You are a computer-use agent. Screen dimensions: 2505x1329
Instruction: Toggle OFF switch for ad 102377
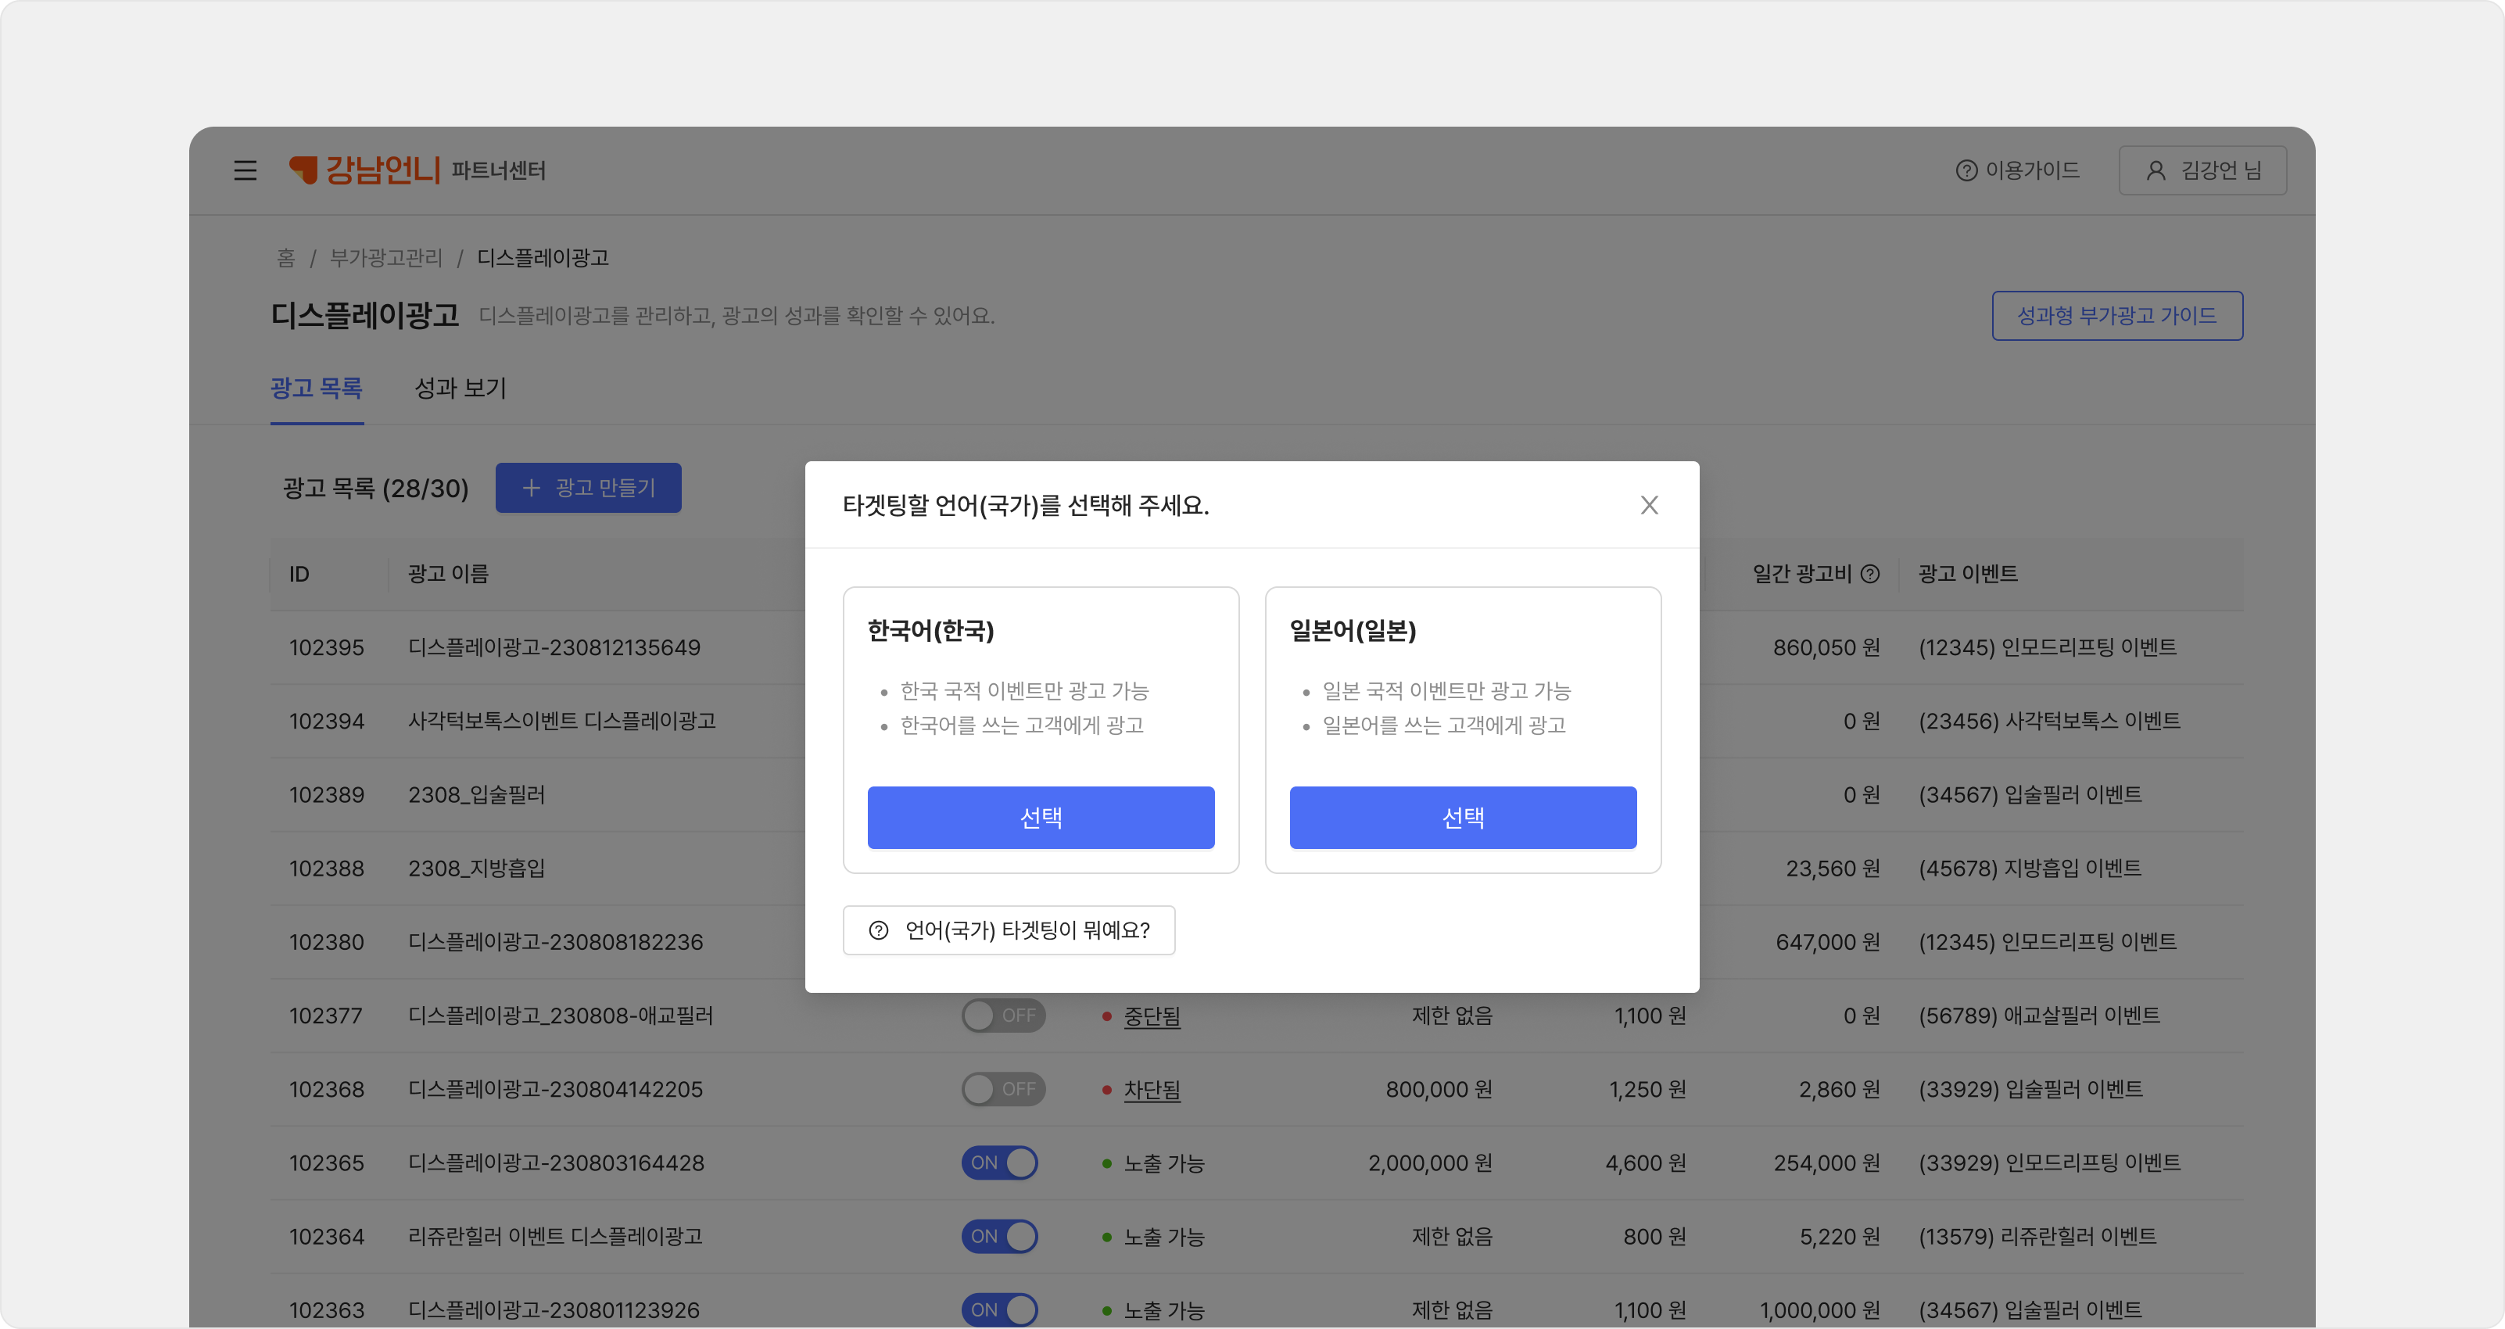click(1002, 1016)
